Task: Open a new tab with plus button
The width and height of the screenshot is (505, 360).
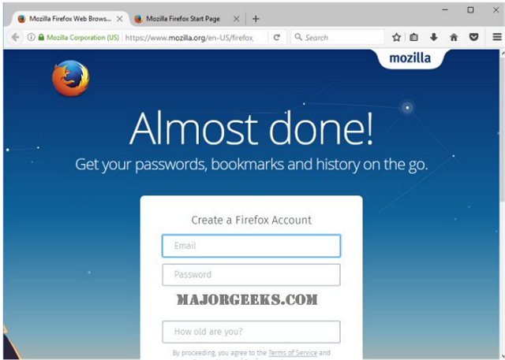Action: pos(256,19)
